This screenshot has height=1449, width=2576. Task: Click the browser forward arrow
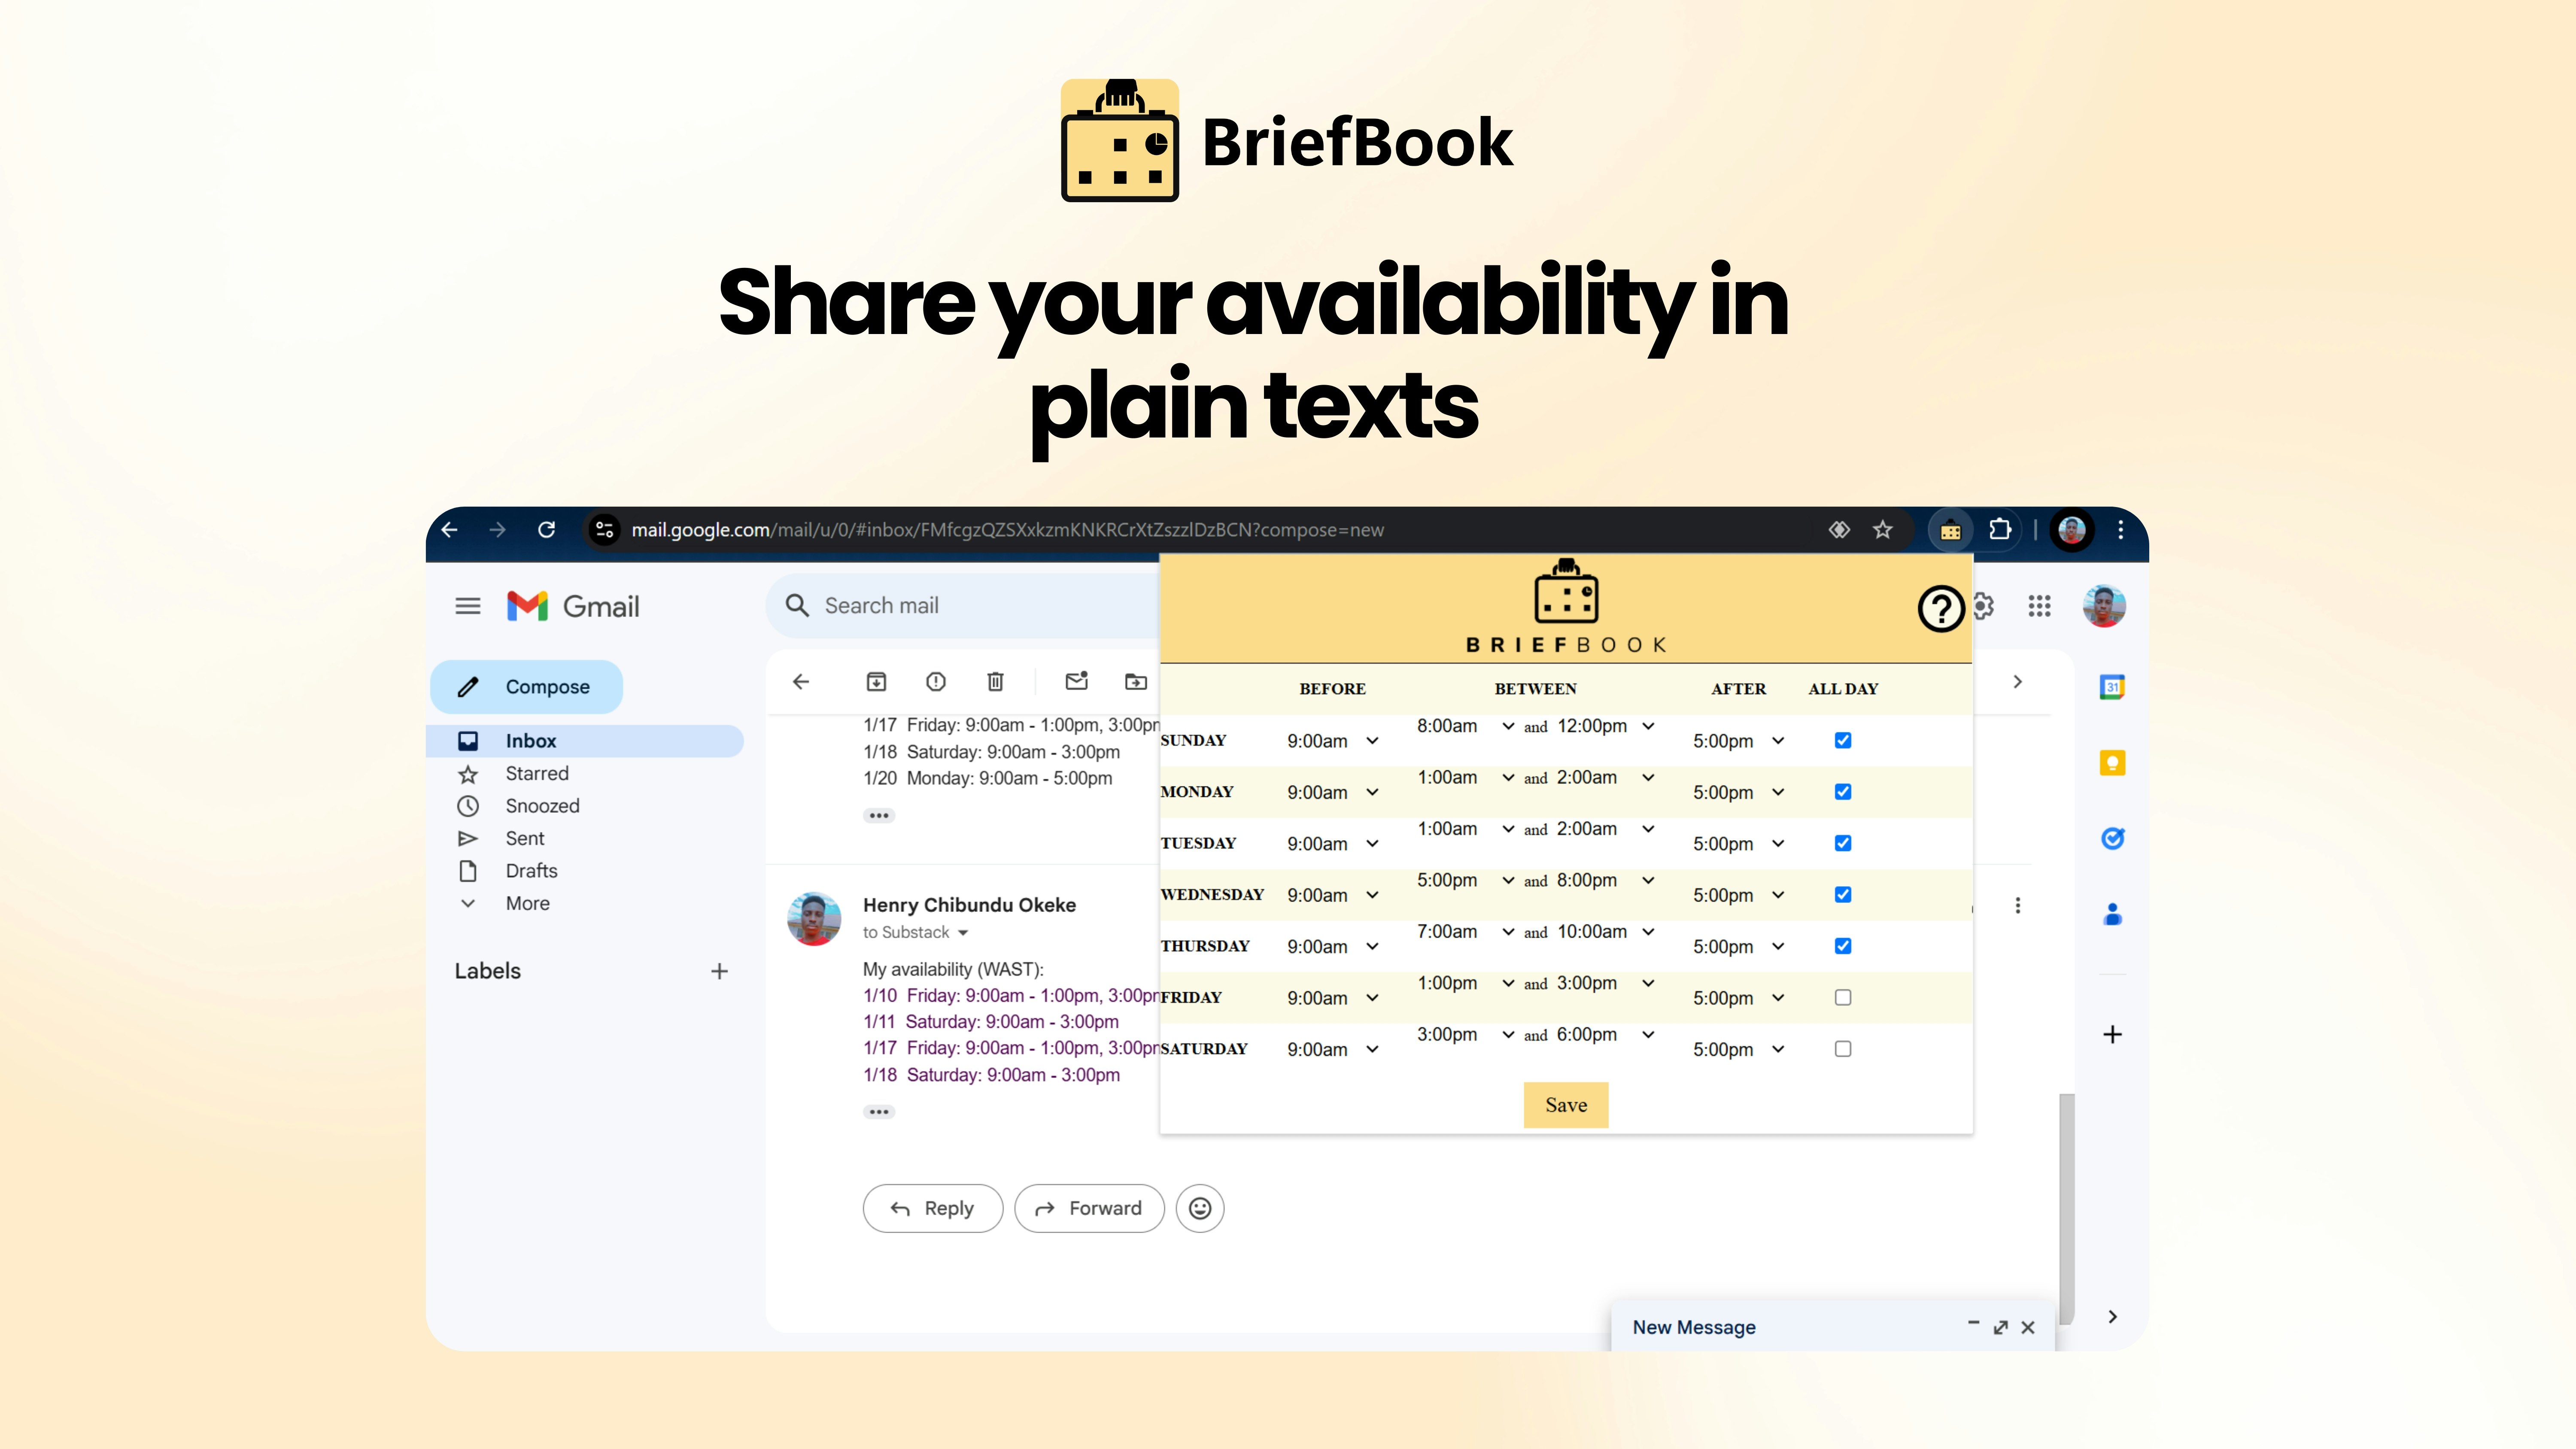point(497,530)
